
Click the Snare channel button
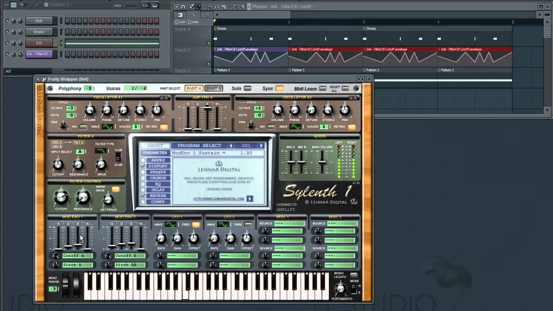point(39,32)
